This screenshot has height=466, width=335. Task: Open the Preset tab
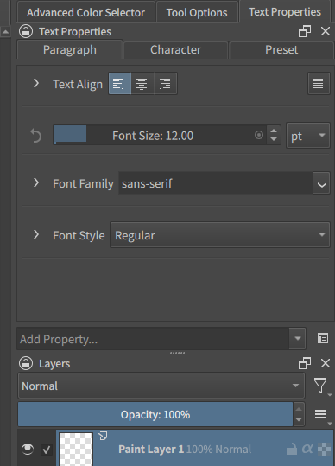pos(281,49)
